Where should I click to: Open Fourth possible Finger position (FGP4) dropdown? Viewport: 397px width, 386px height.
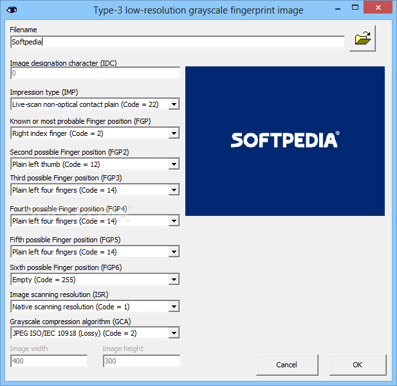pyautogui.click(x=174, y=221)
